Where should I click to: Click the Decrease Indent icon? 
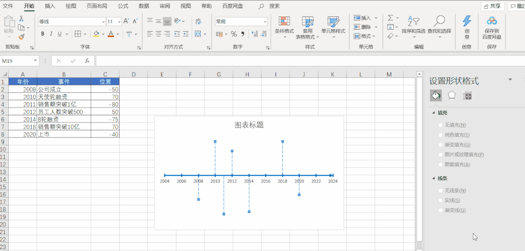tap(177, 34)
